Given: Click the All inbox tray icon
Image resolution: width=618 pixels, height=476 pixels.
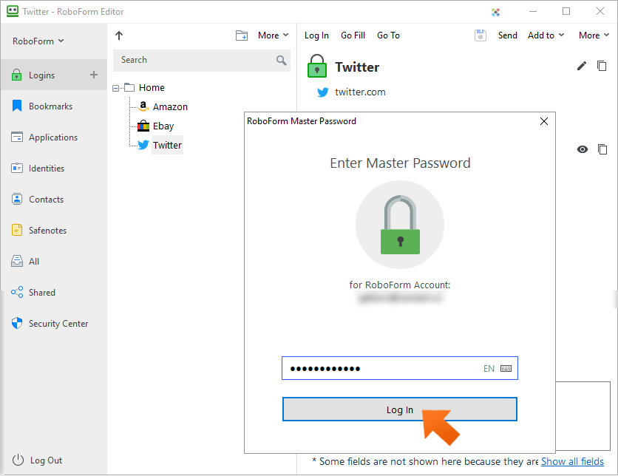Looking at the screenshot, I should click(17, 261).
